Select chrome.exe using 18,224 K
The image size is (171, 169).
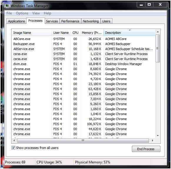click(83, 119)
